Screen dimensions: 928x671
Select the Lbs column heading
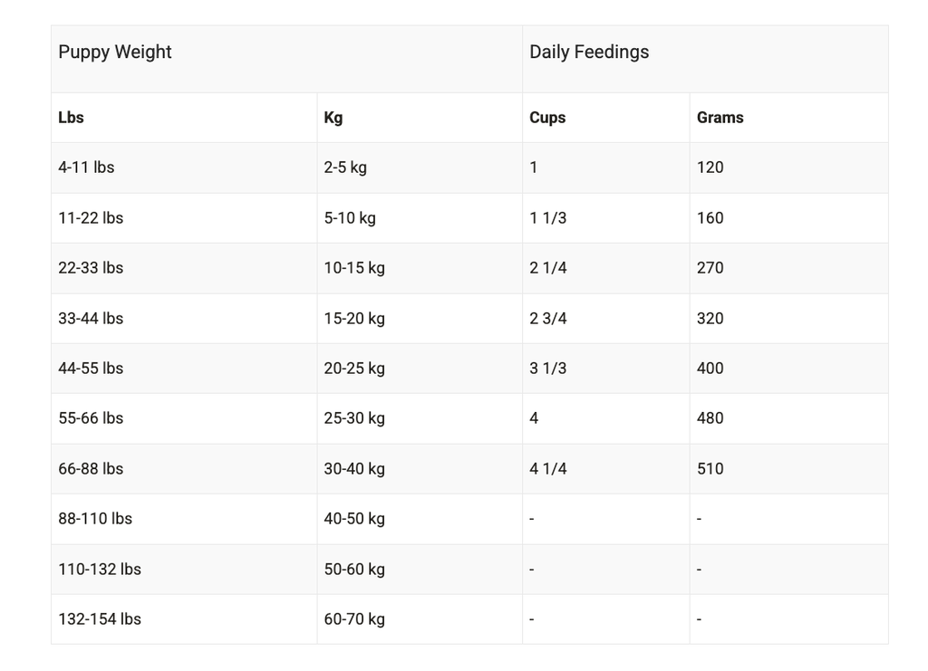click(72, 118)
